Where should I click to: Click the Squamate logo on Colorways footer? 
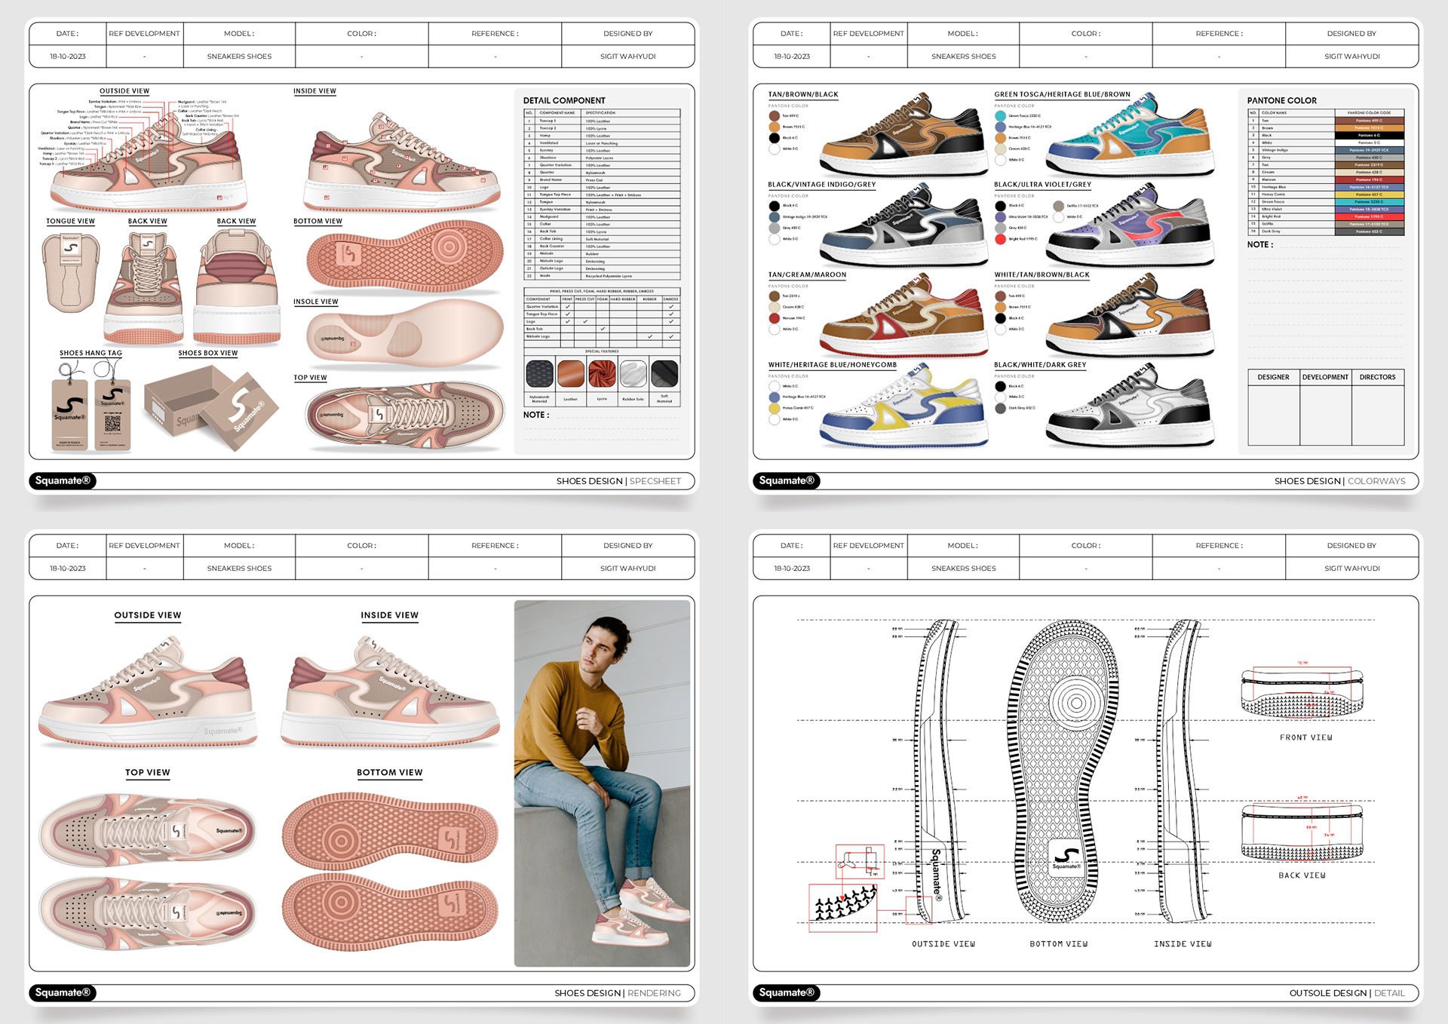pyautogui.click(x=787, y=480)
